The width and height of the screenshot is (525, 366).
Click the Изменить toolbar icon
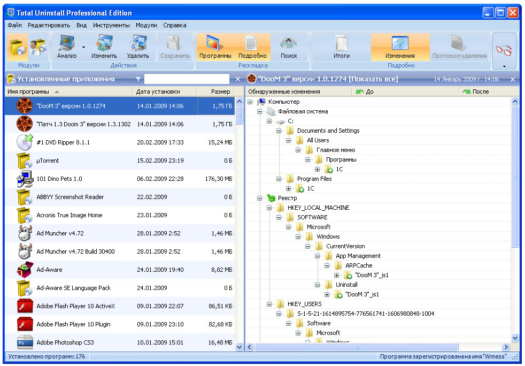tap(104, 44)
